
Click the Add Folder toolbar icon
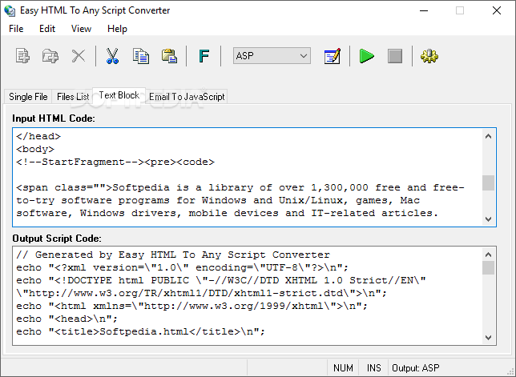pos(50,56)
